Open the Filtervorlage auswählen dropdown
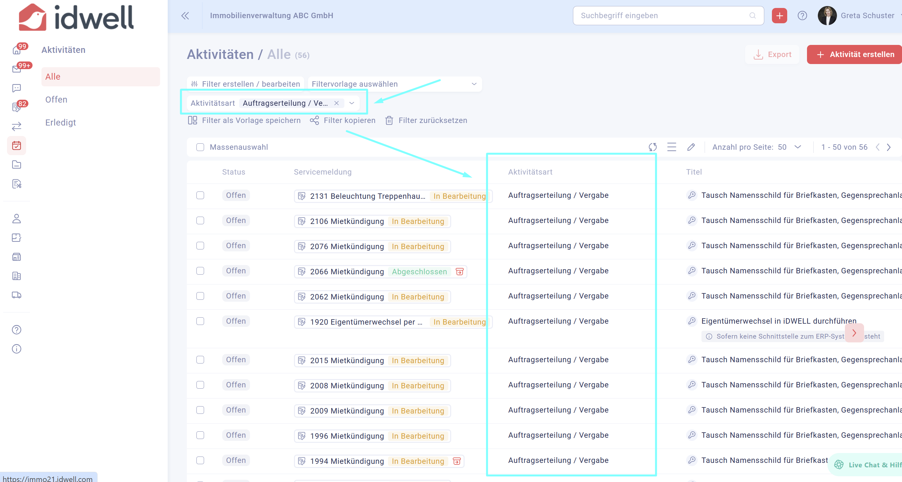Viewport: 902px width, 482px height. (394, 84)
